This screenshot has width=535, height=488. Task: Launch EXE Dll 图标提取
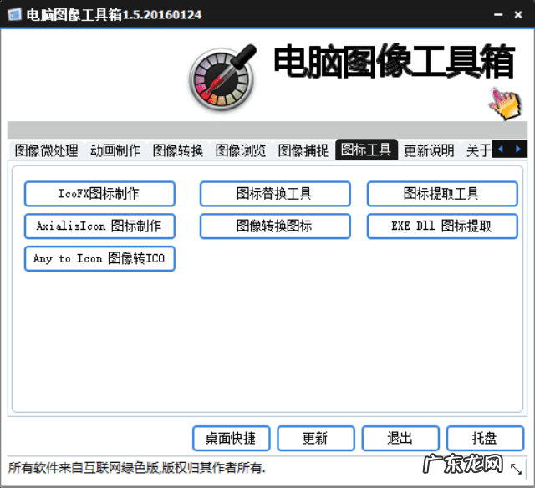pyautogui.click(x=441, y=226)
